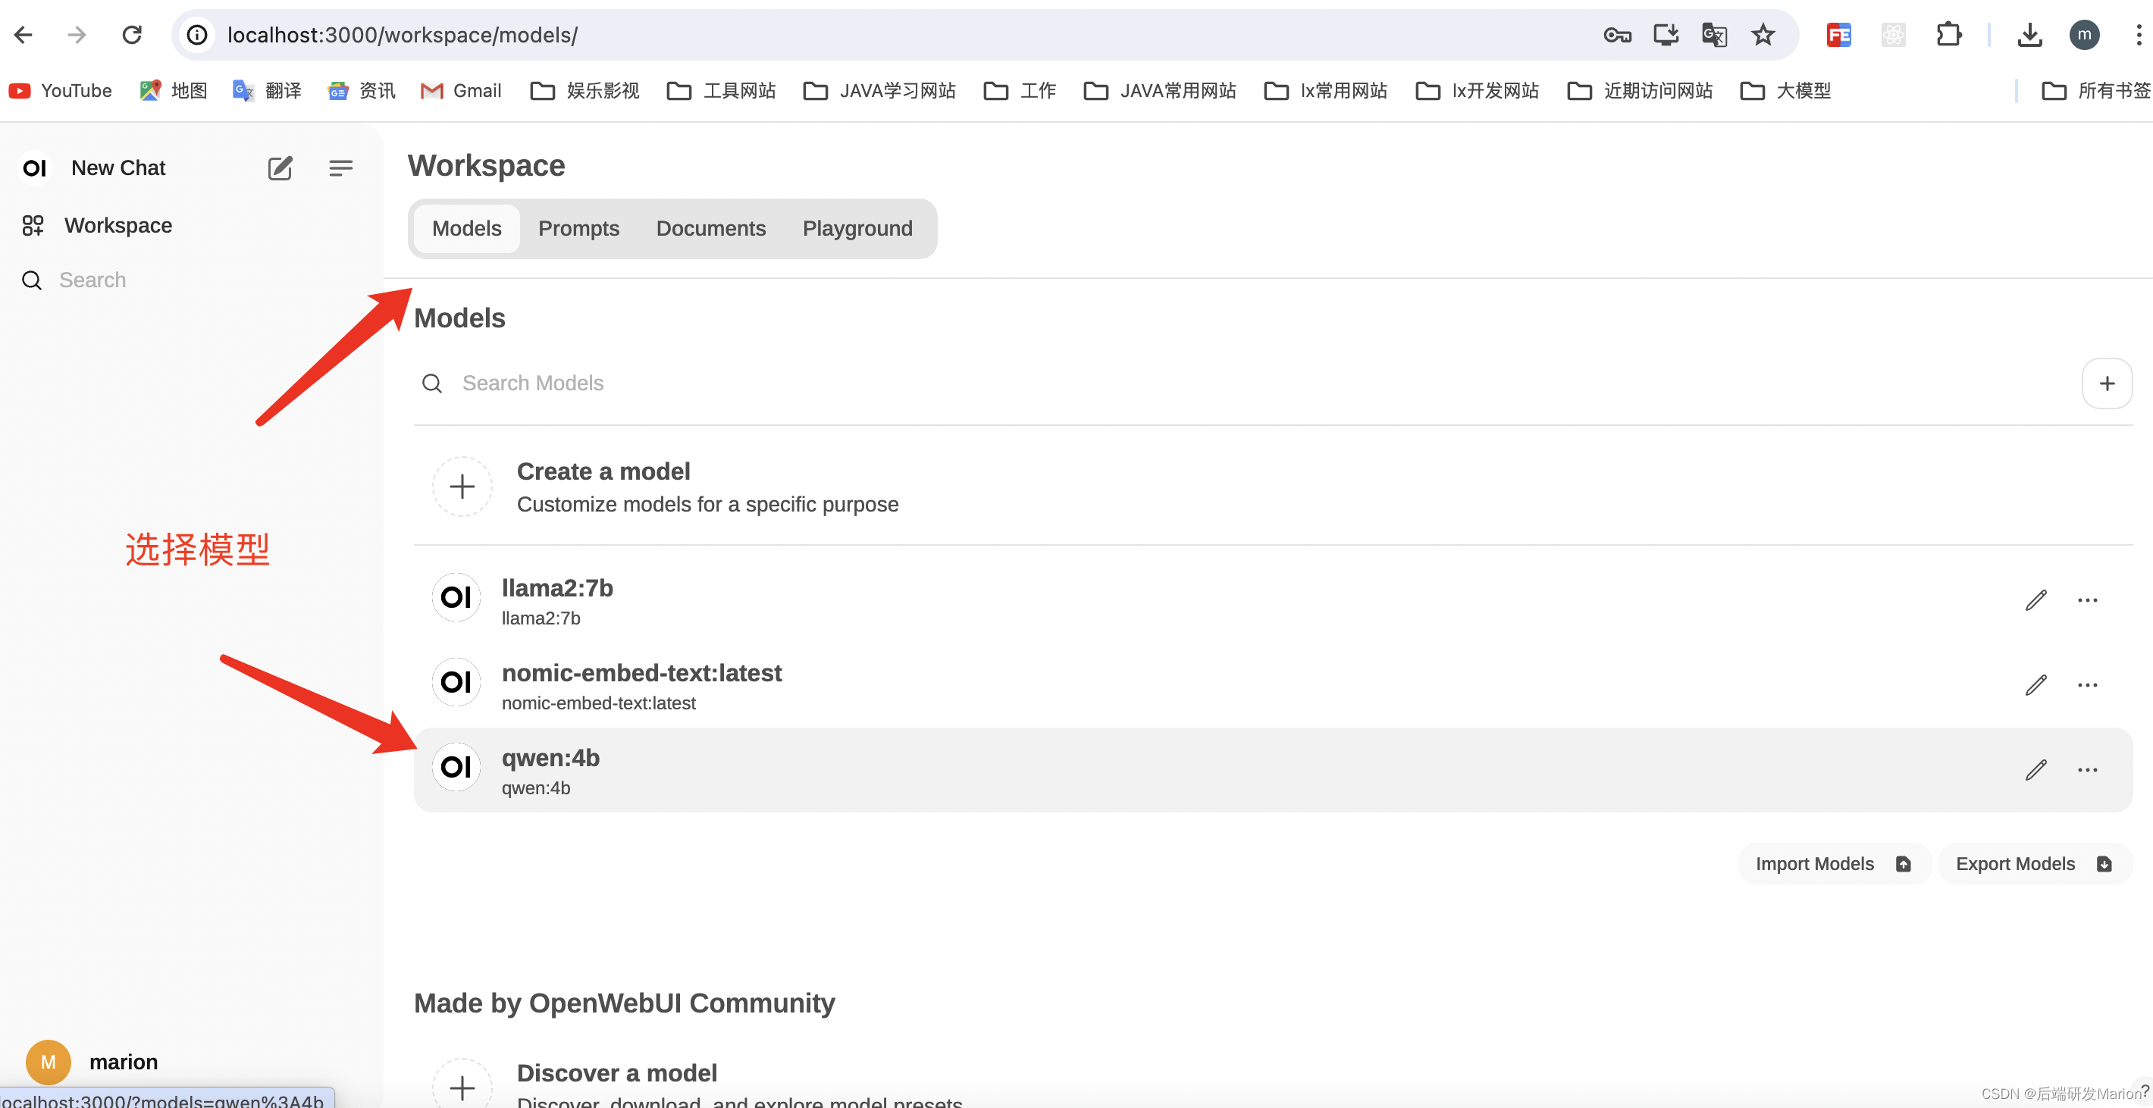Click the edit pencil for llama2:7b
This screenshot has height=1108, width=2153.
pyautogui.click(x=2036, y=600)
